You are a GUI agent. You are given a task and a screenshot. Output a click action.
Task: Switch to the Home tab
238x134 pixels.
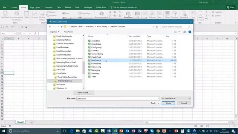(x=14, y=7)
